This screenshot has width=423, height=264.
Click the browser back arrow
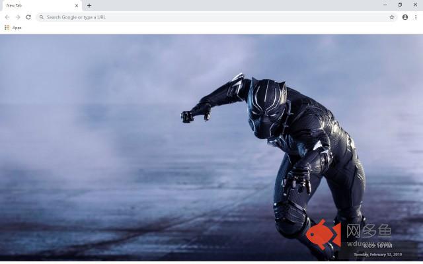click(7, 17)
